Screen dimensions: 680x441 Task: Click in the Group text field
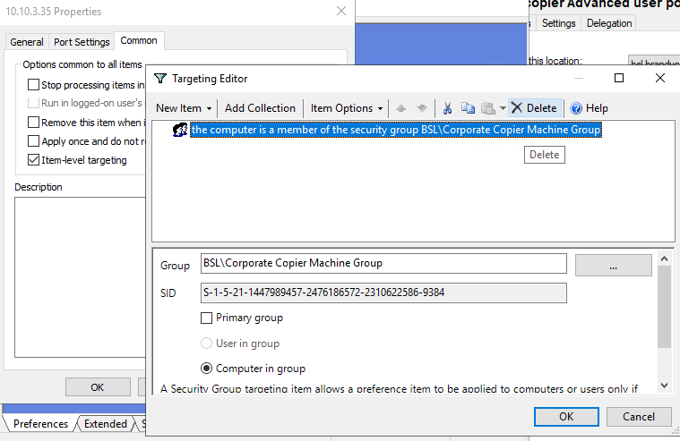pos(383,263)
